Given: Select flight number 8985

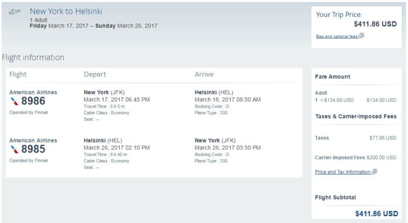Looking at the screenshot, I should pyautogui.click(x=33, y=150).
